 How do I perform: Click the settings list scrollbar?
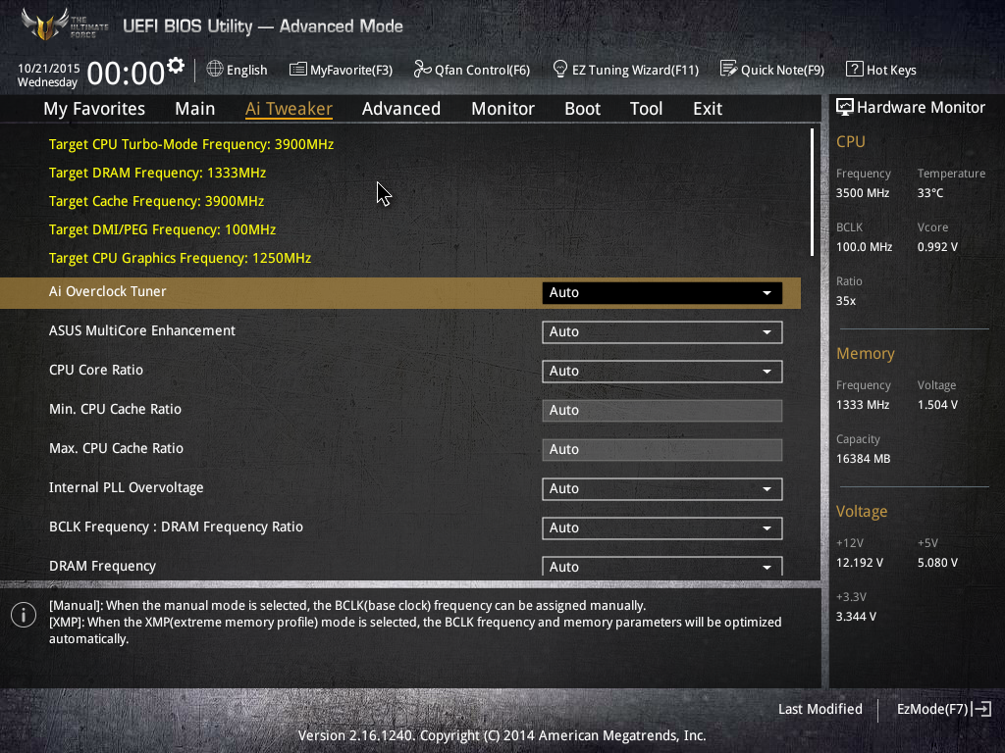[812, 192]
